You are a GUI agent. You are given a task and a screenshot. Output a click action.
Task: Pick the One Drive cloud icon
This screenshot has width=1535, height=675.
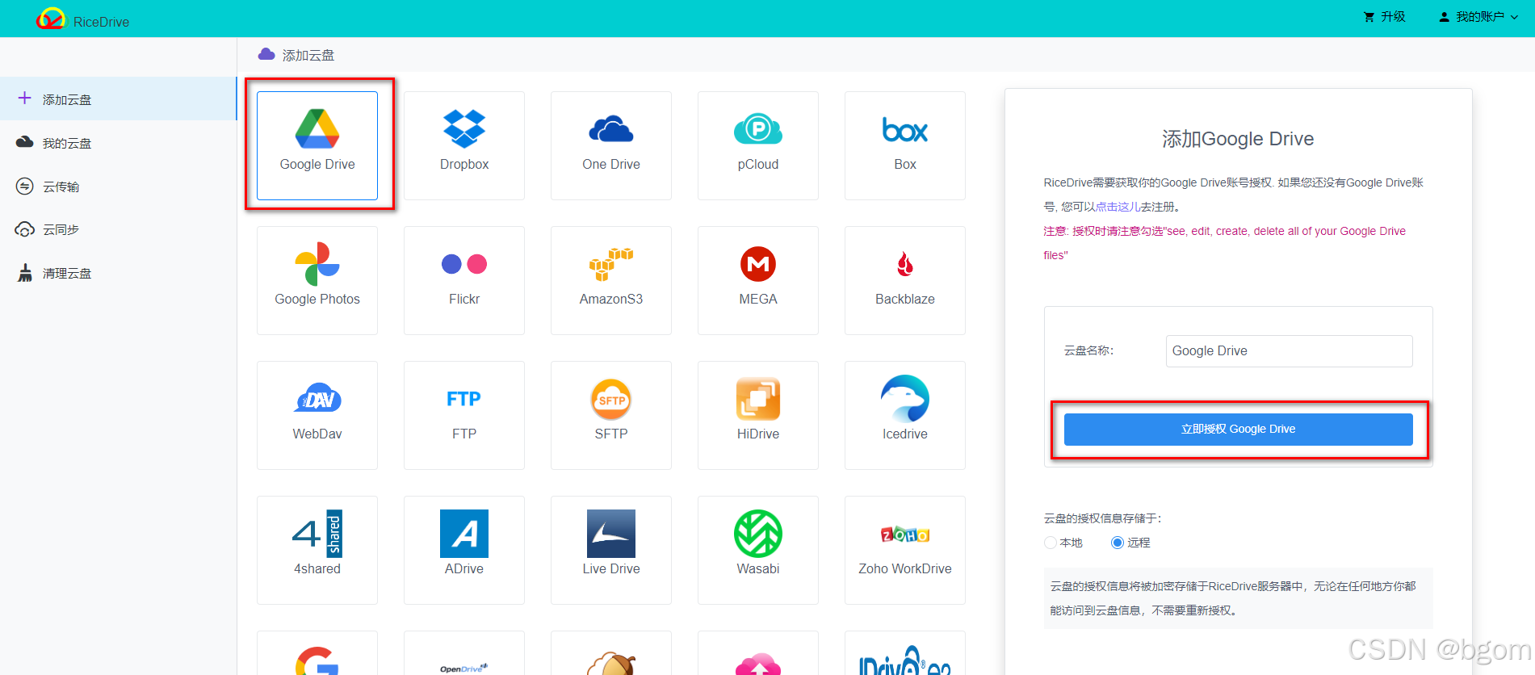pos(611,129)
